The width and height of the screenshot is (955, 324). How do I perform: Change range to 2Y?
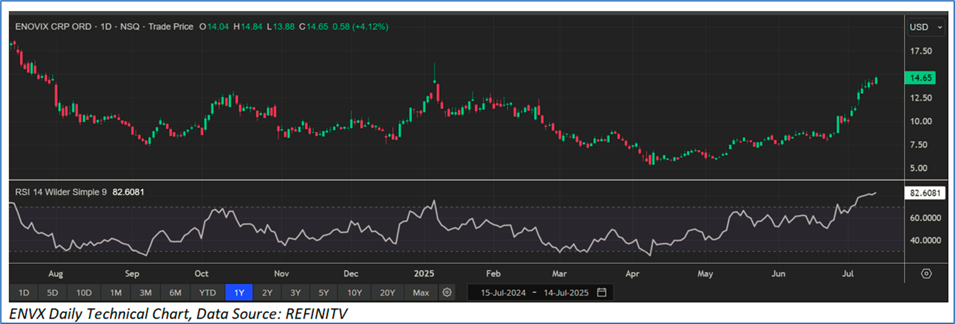click(x=267, y=292)
